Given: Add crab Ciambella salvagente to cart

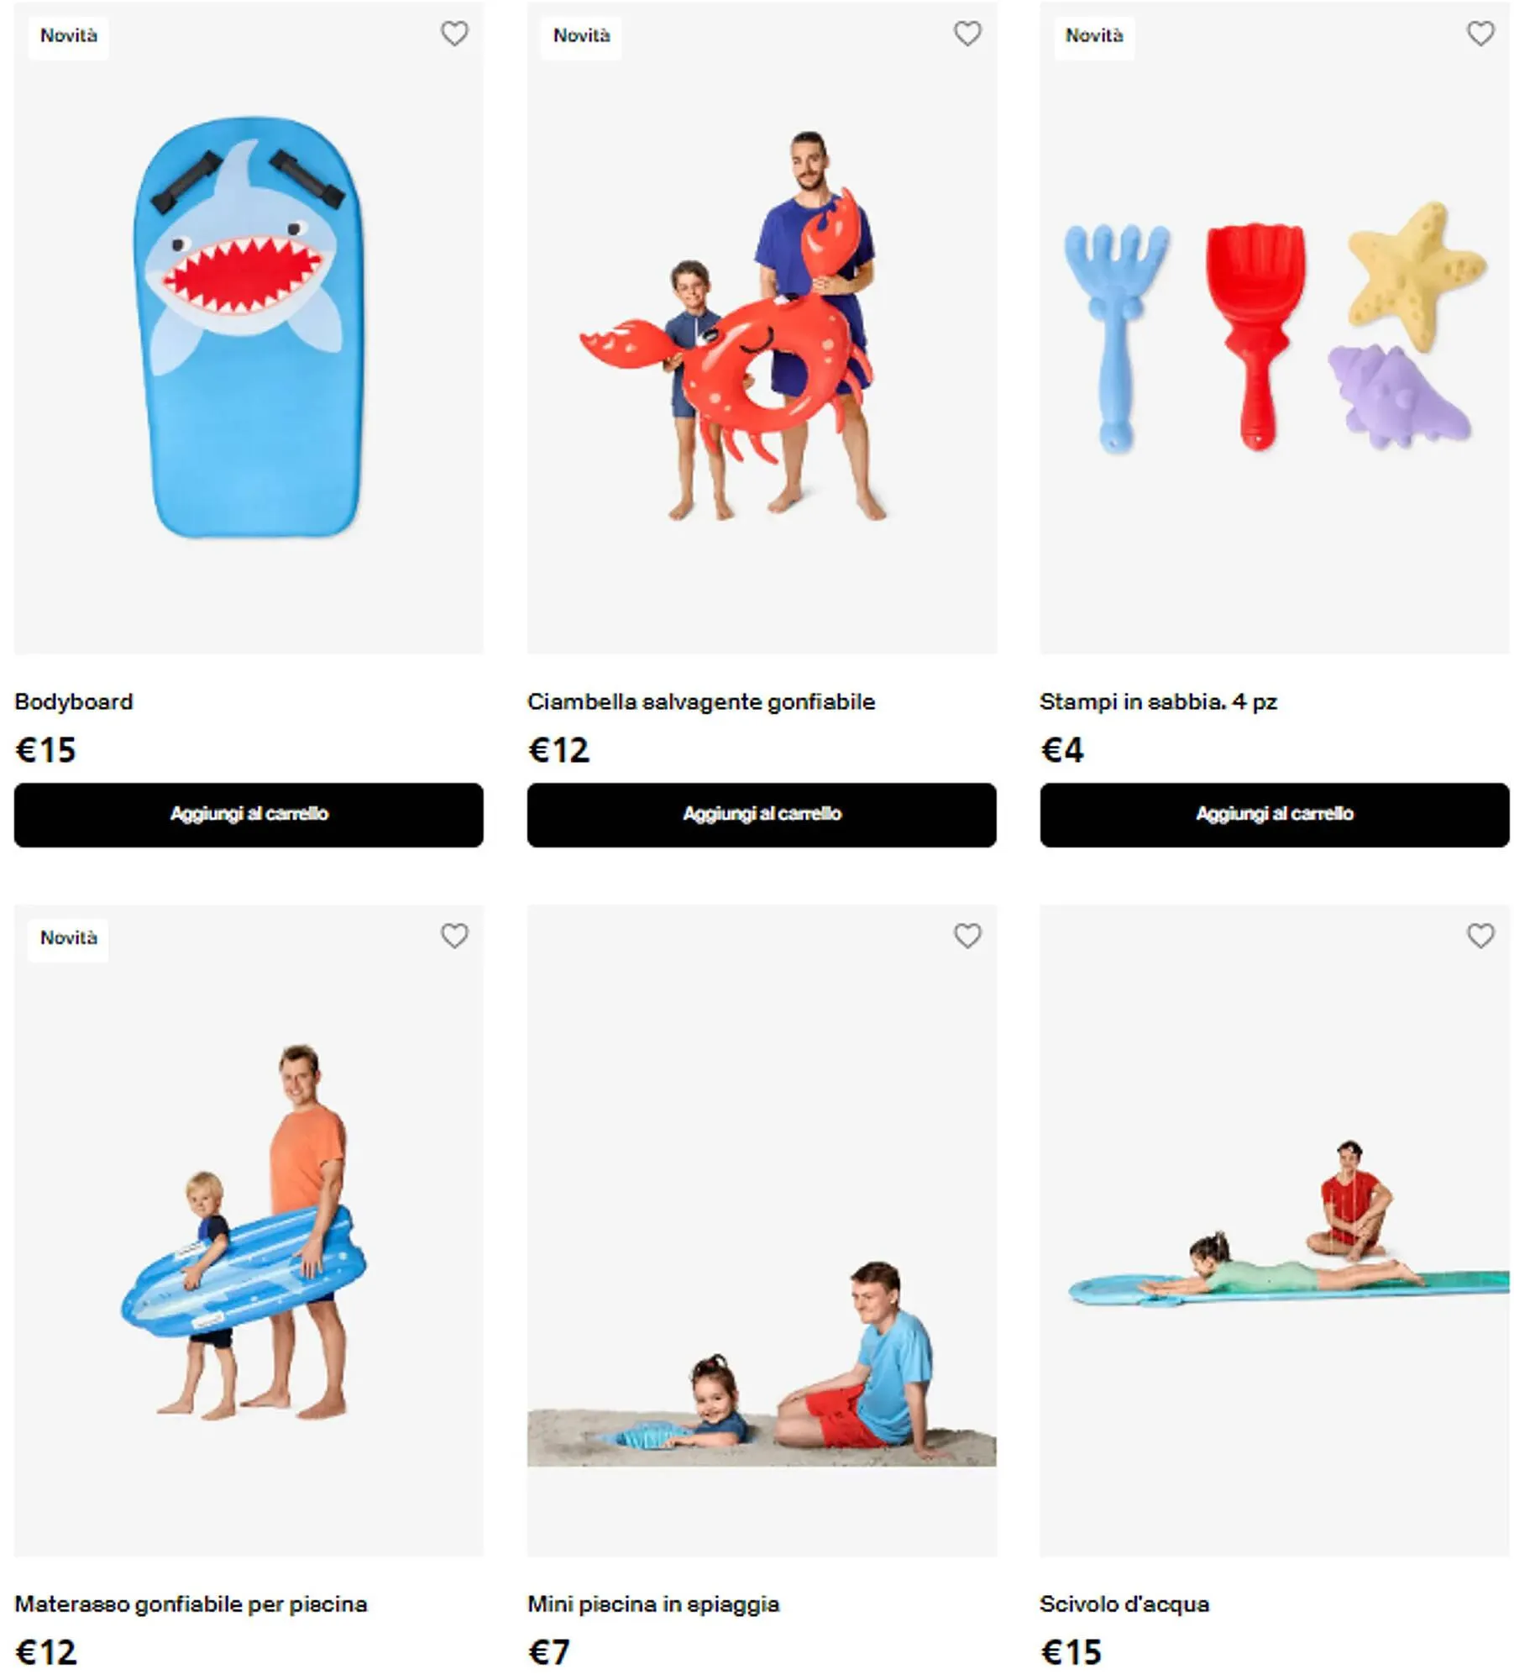Looking at the screenshot, I should point(762,815).
